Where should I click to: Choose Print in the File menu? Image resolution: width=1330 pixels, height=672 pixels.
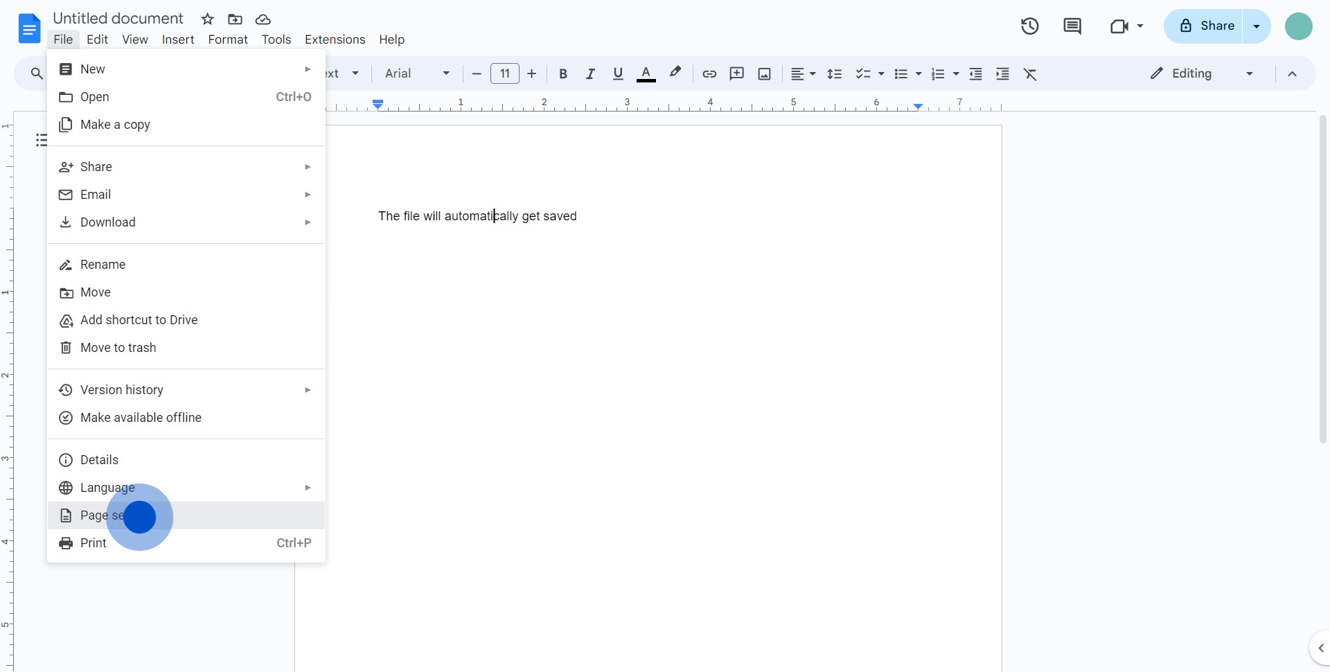[x=94, y=543]
